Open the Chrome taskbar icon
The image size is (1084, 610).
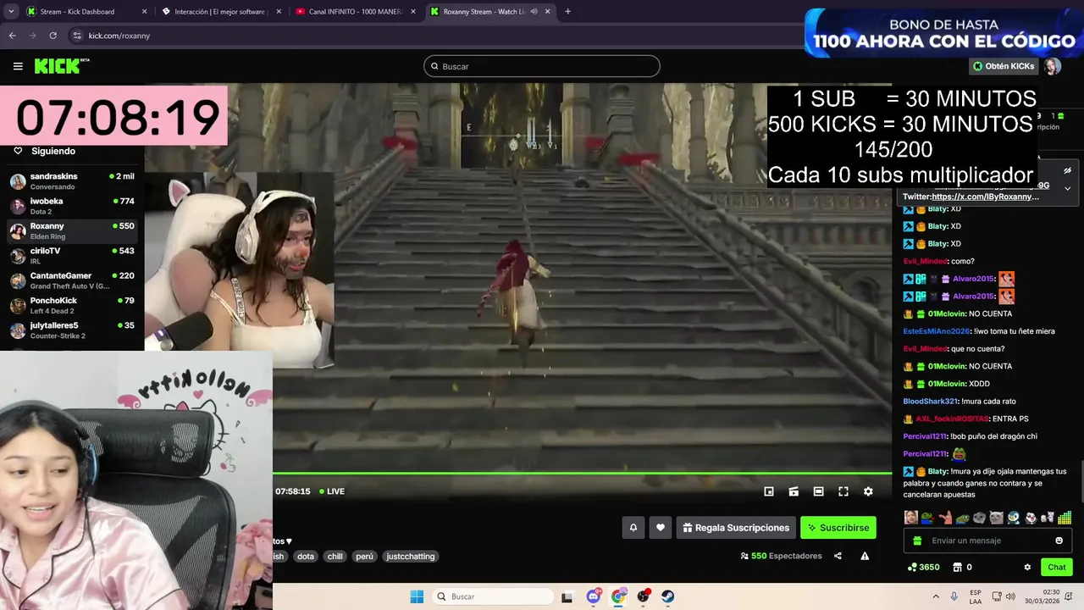(x=618, y=596)
